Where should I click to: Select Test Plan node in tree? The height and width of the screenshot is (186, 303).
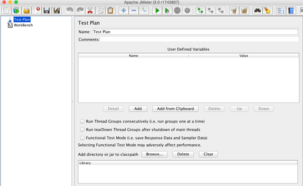click(x=22, y=20)
